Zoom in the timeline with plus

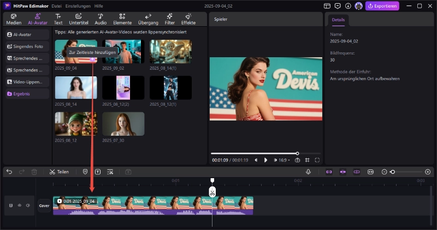pyautogui.click(x=428, y=172)
